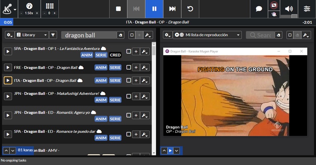Click the library list vertical scrollbar
Image resolution: width=316 pixels, height=165 pixels.
click(x=154, y=99)
